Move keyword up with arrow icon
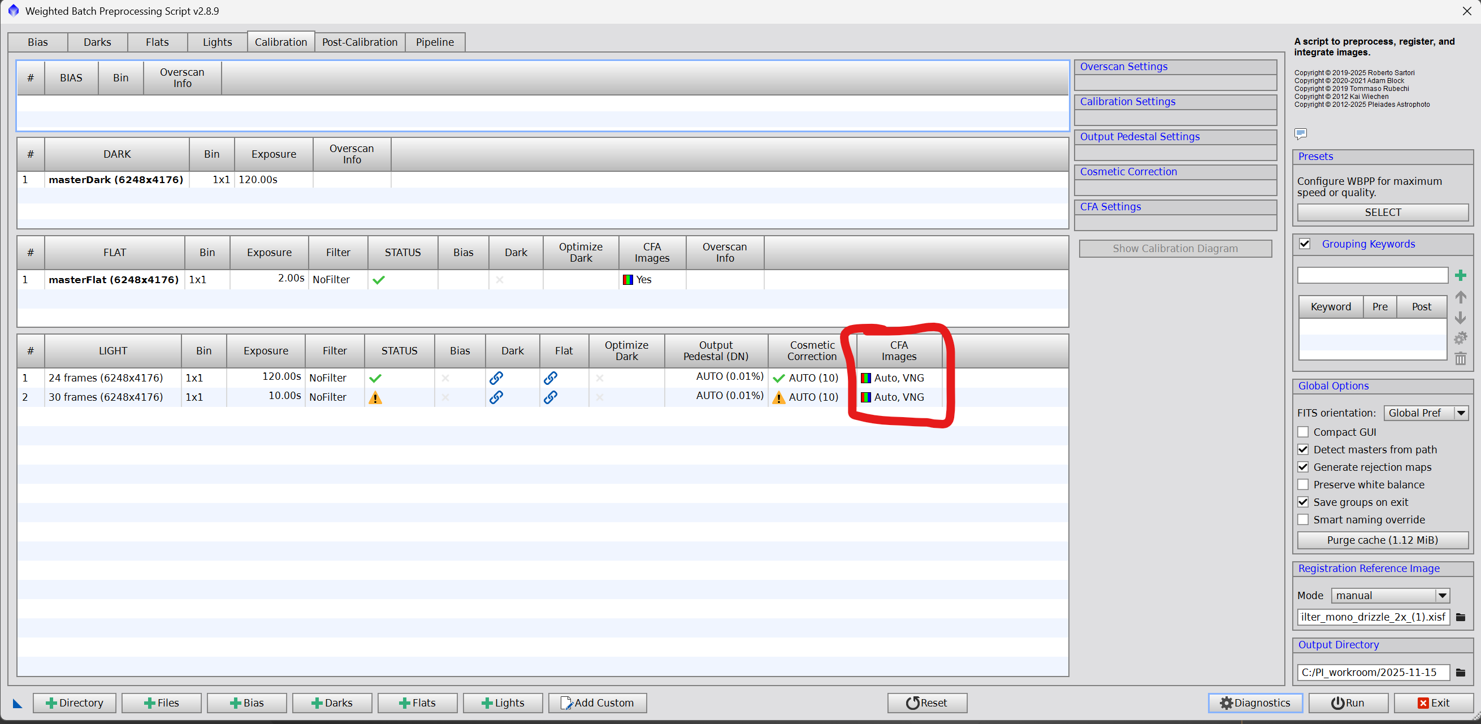Image resolution: width=1481 pixels, height=724 pixels. point(1460,297)
